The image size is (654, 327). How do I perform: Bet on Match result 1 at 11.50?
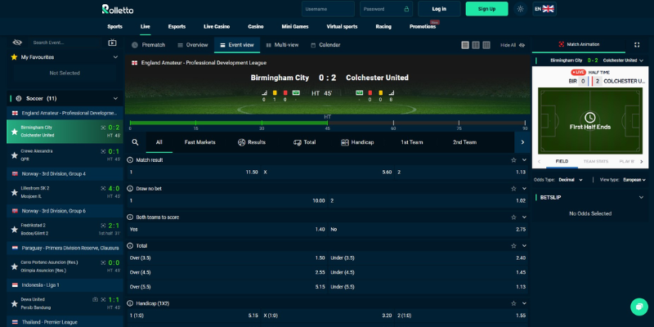tap(194, 172)
